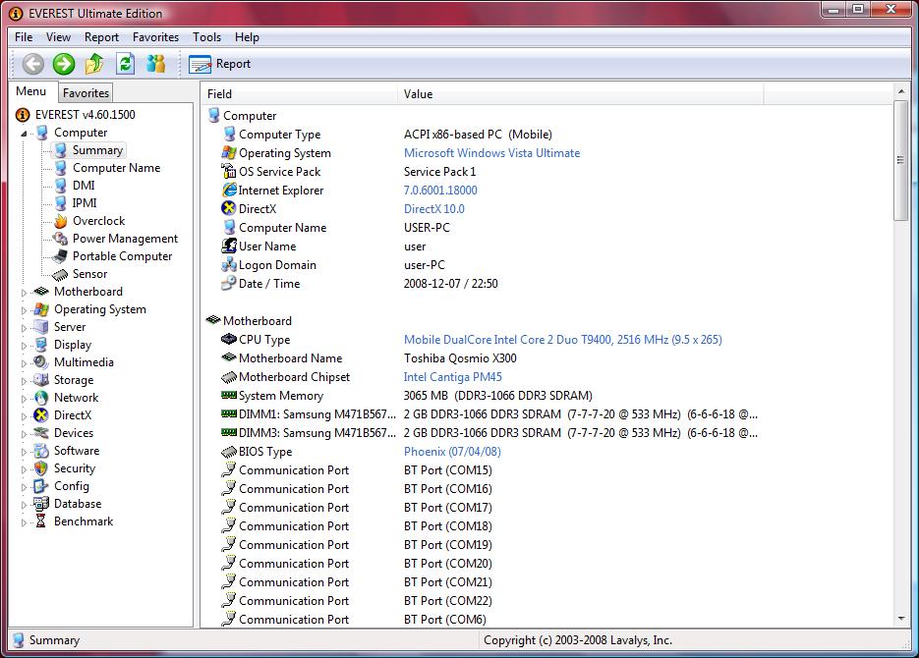Screen dimensions: 919x658
Task: Expand the Motherboard tree node
Action: (24, 292)
